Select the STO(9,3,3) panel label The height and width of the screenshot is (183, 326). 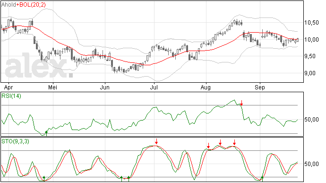[15, 141]
